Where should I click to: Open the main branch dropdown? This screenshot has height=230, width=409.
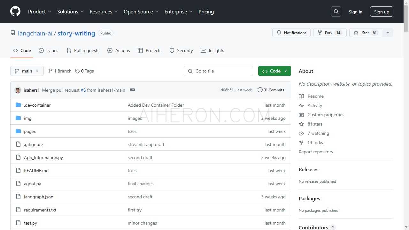pyautogui.click(x=27, y=71)
